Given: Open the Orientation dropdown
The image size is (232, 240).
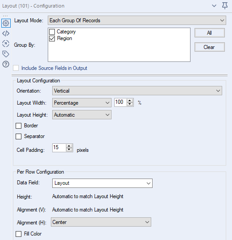Looking at the screenshot, I should pyautogui.click(x=137, y=91).
